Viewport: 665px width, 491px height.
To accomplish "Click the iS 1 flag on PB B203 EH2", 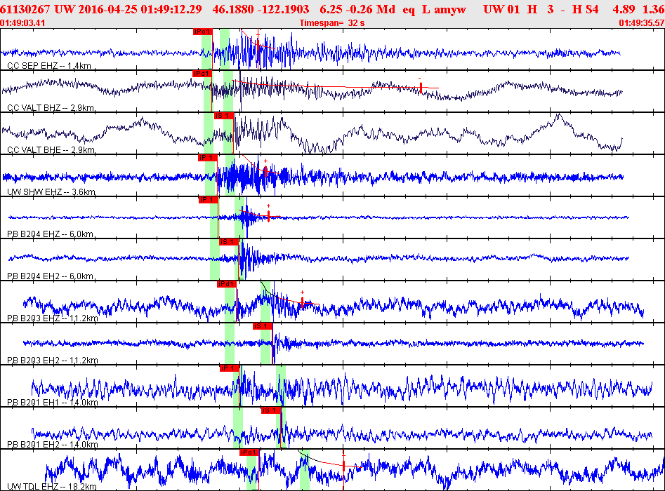I will click(x=263, y=326).
